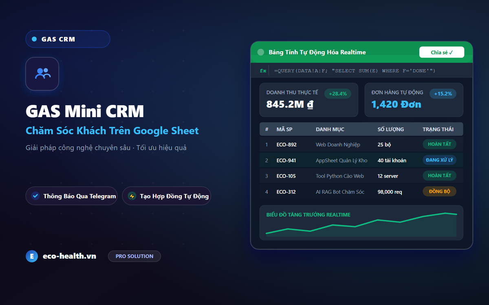Click the lightning bolt icon beside Tạo Hợp Đồng

point(132,196)
